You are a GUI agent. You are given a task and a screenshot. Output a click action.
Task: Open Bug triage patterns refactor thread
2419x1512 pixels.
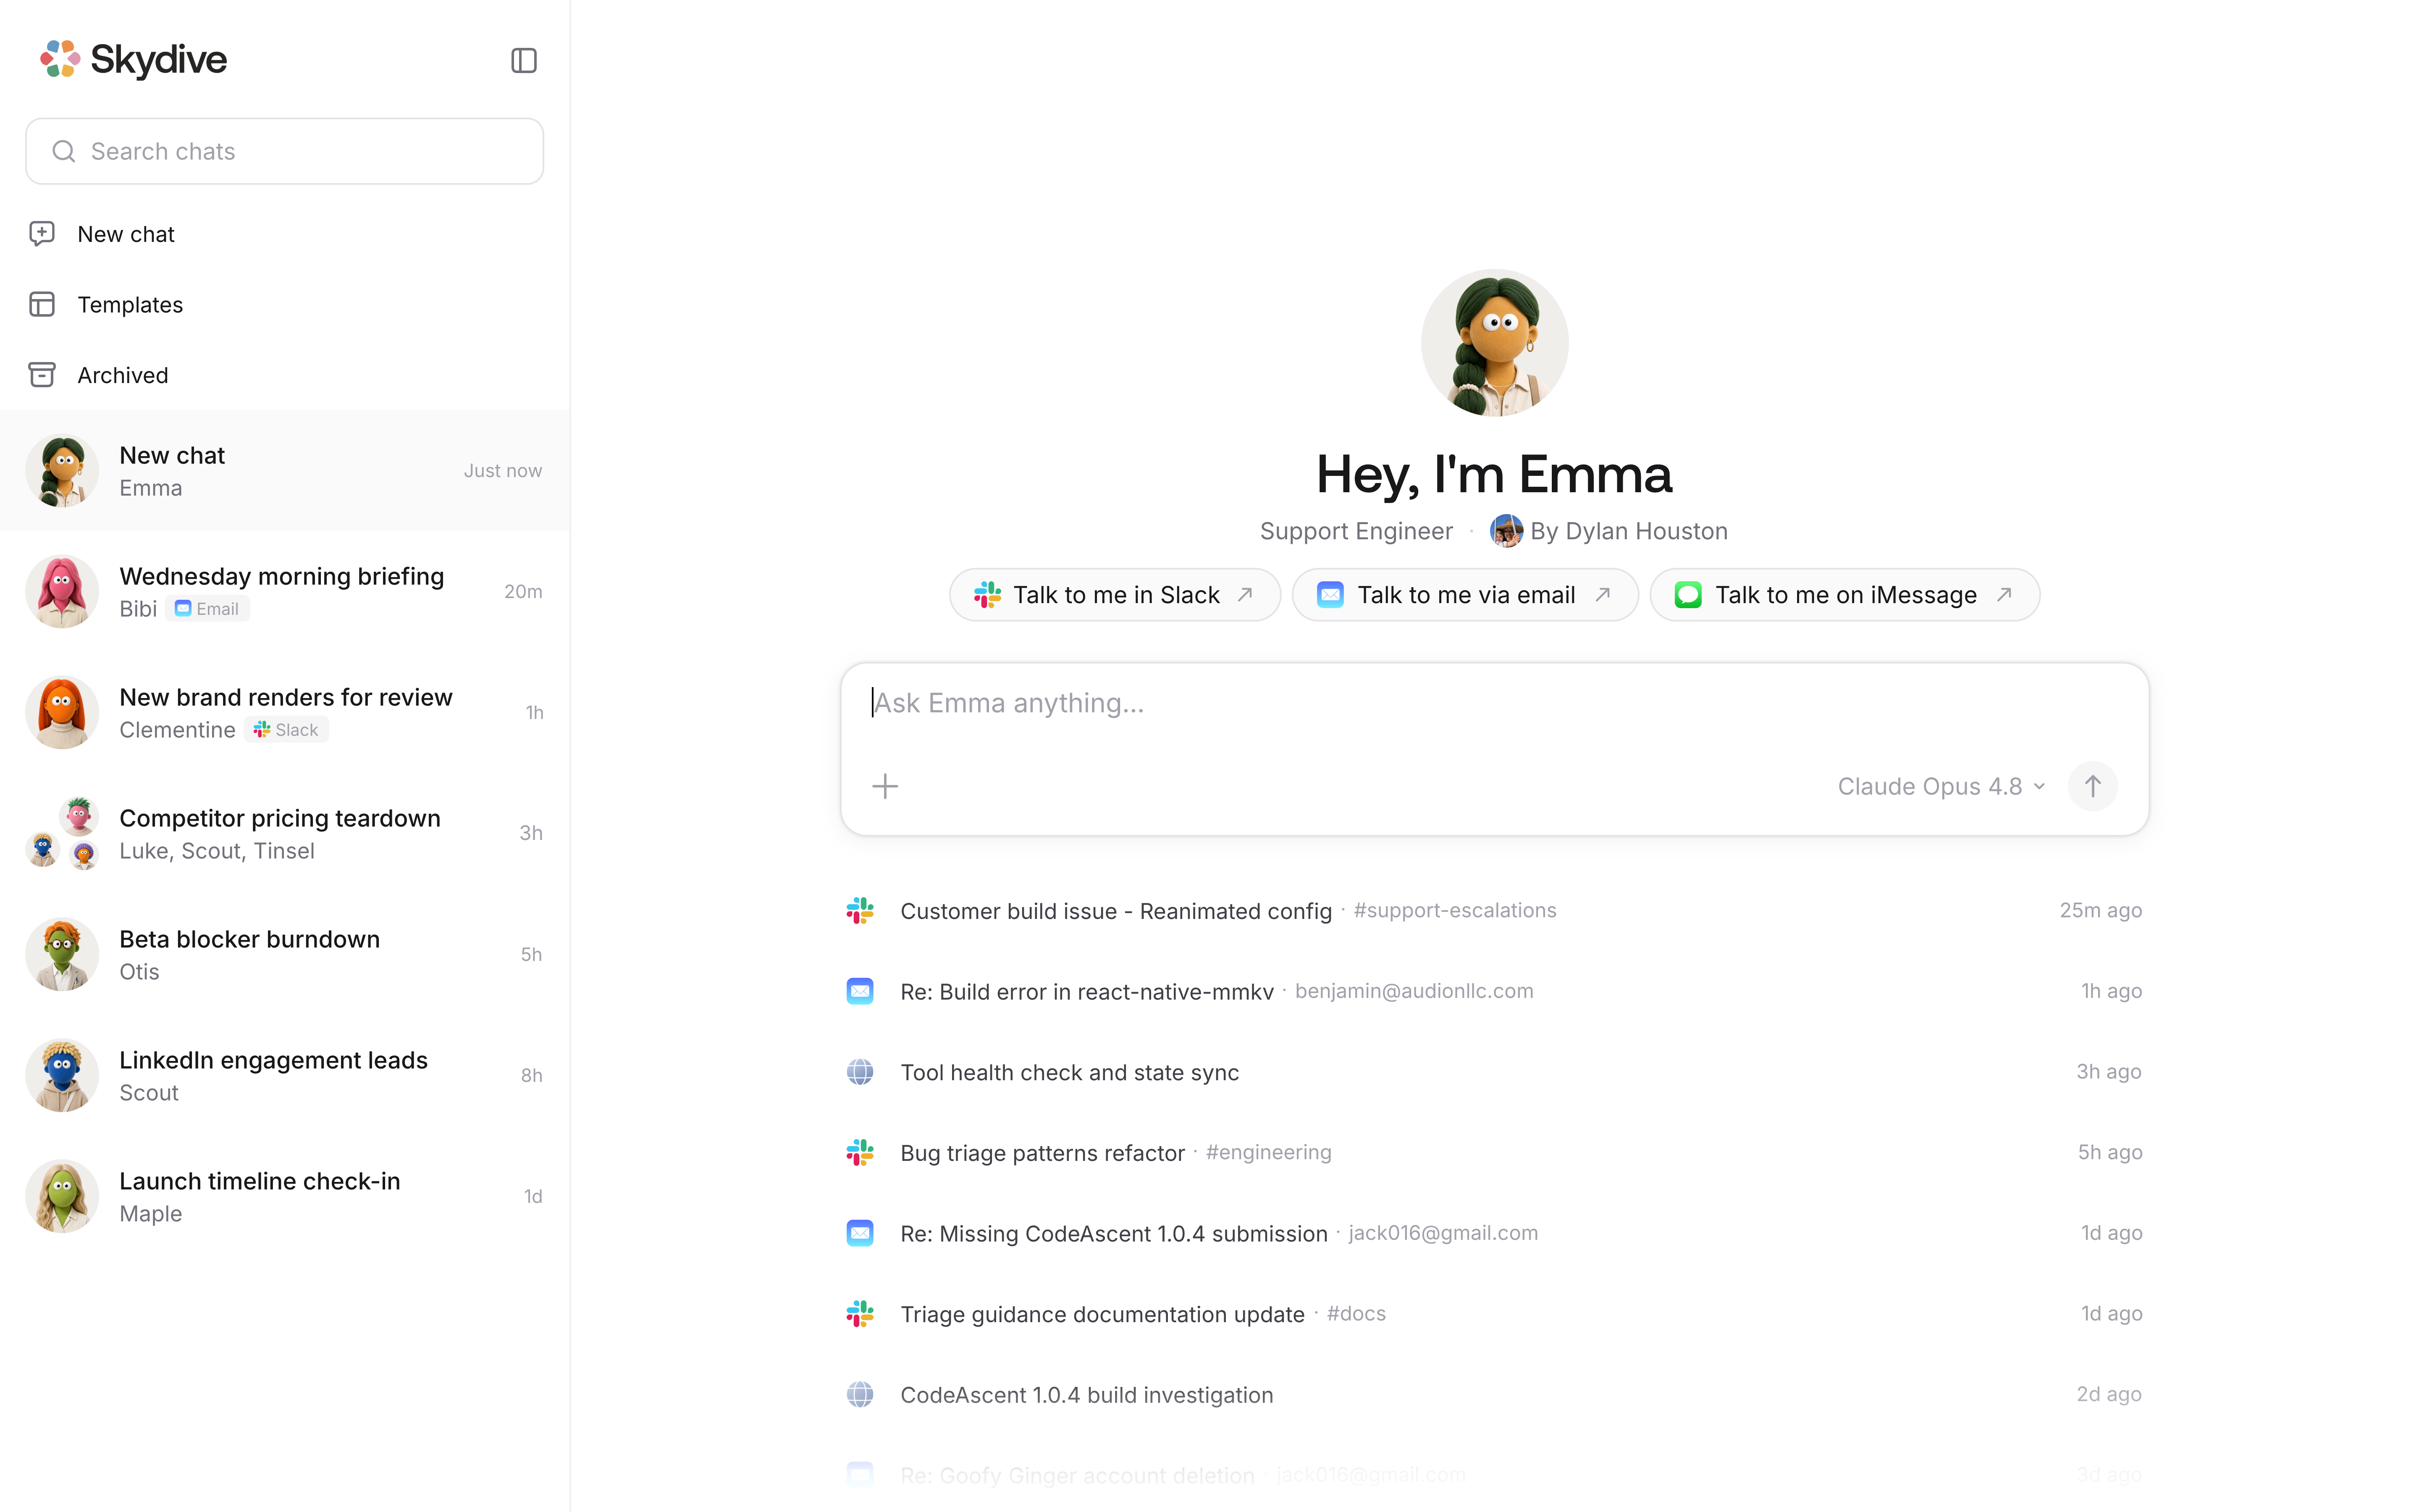[1494, 1153]
